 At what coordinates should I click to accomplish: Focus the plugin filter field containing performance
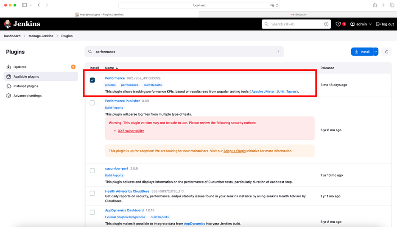[x=184, y=52]
